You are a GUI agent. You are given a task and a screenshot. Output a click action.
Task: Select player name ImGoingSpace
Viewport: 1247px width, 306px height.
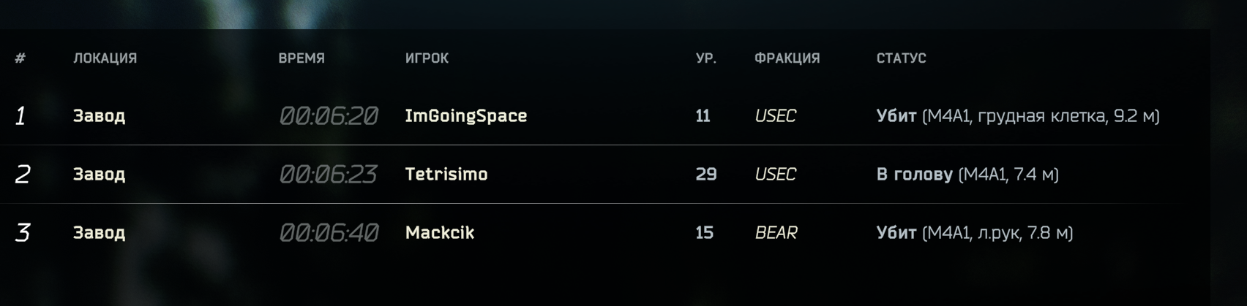point(466,116)
